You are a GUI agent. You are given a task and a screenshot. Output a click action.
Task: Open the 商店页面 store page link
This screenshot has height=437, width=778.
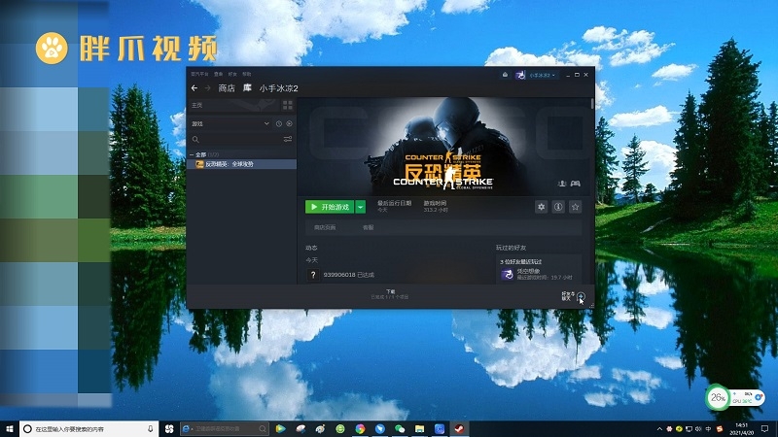point(325,227)
